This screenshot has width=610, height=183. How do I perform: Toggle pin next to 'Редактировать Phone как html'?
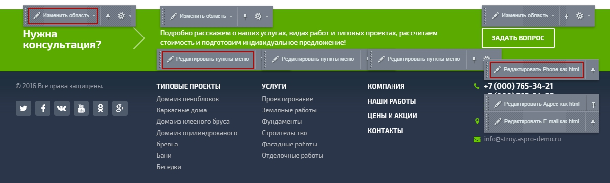point(593,70)
